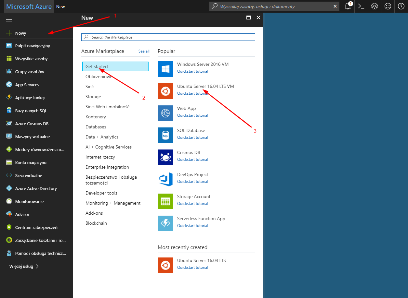Open Quickstart tutorial under SQL Database
Screen dimensions: 408x298
click(192, 137)
